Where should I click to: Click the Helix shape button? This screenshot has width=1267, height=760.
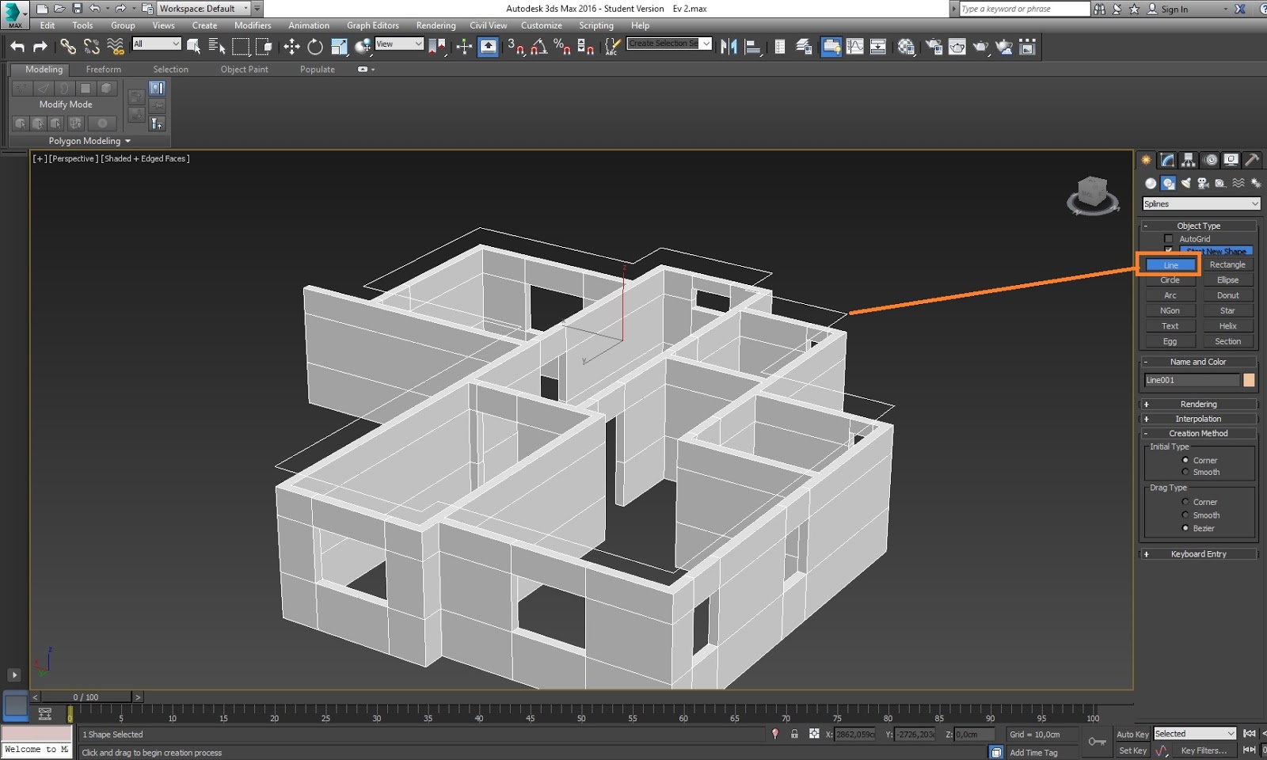pos(1228,325)
